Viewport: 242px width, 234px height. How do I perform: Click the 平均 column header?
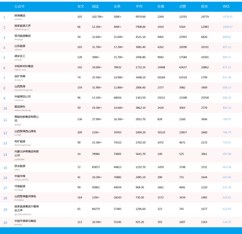(x=139, y=6)
